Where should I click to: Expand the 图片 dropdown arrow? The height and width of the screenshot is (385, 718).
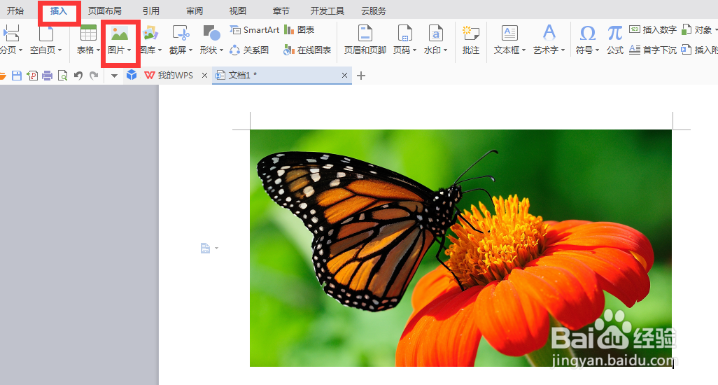(129, 50)
